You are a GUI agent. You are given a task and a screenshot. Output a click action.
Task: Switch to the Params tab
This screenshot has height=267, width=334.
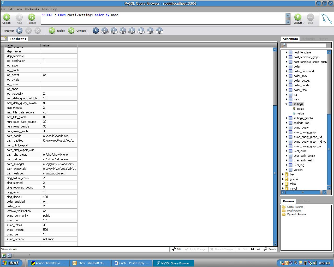[289, 201]
